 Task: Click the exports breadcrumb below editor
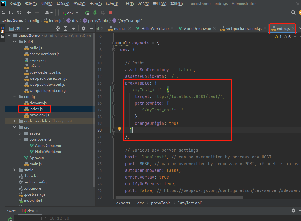pos(123,203)
